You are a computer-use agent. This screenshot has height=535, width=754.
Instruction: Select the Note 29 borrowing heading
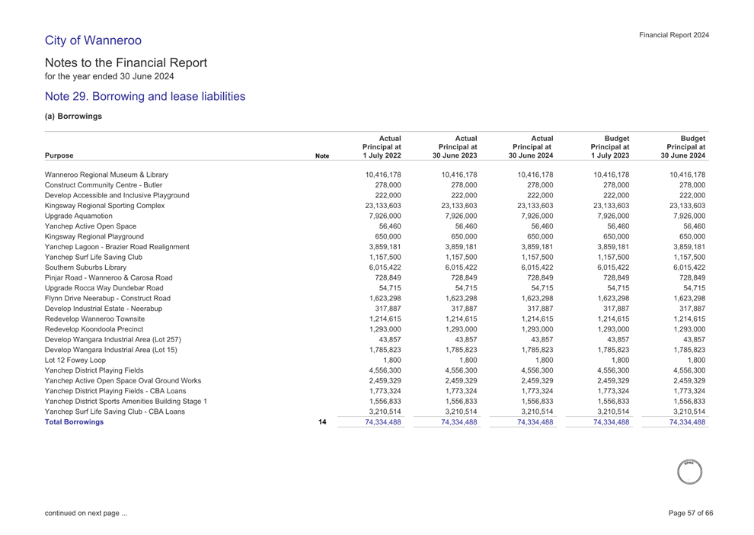coord(145,97)
